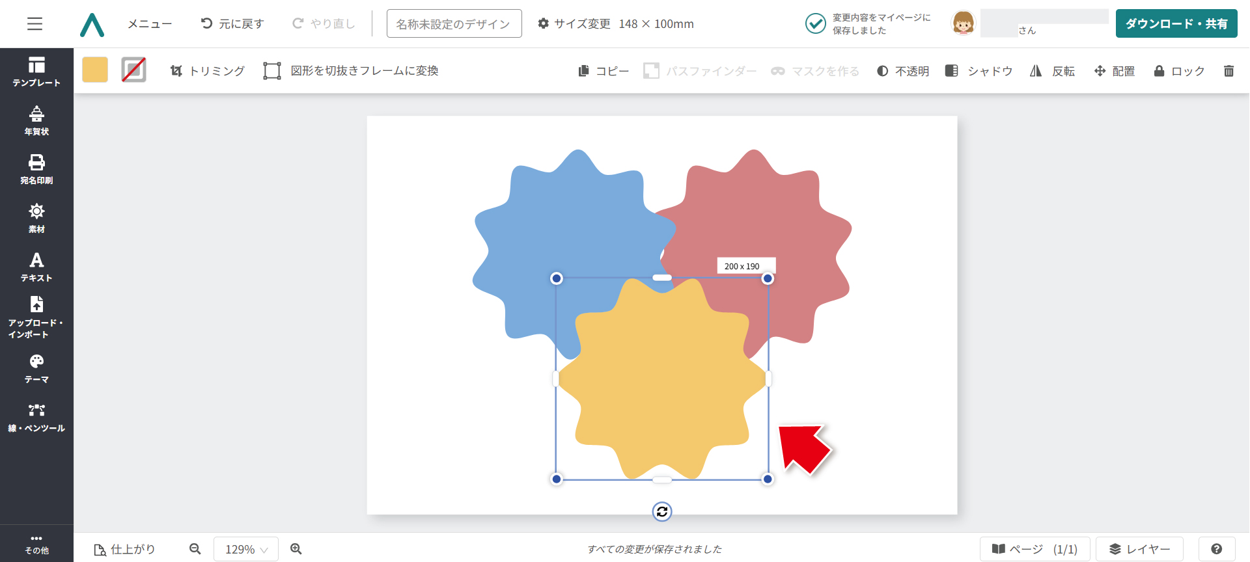The image size is (1250, 562).
Task: Open the 線・ペンツール tool
Action: point(36,418)
